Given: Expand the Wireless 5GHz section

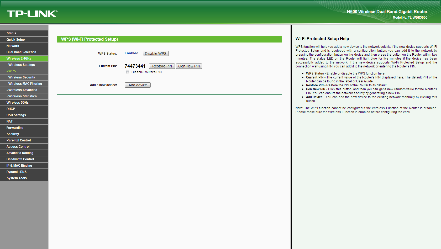Looking at the screenshot, I should [24, 103].
